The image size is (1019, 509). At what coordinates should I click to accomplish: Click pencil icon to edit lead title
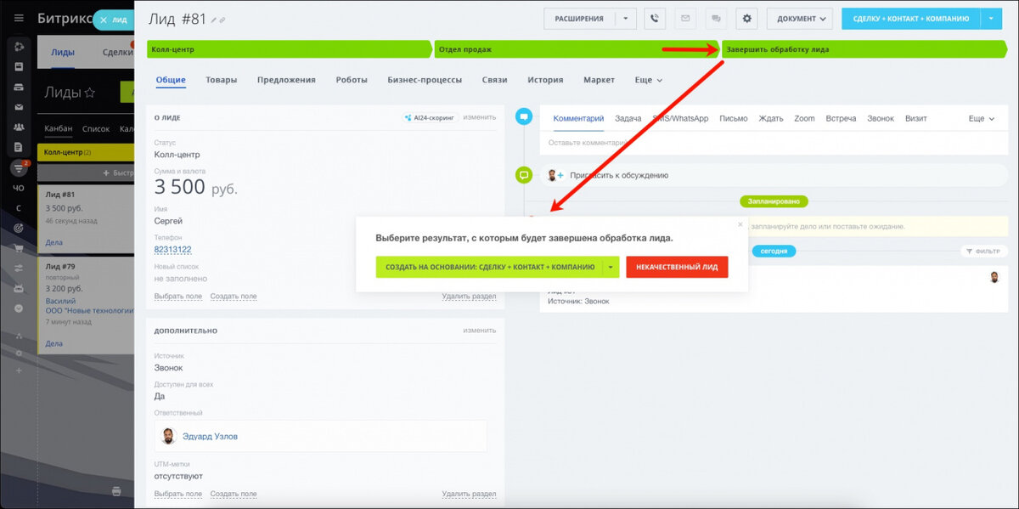[x=213, y=20]
